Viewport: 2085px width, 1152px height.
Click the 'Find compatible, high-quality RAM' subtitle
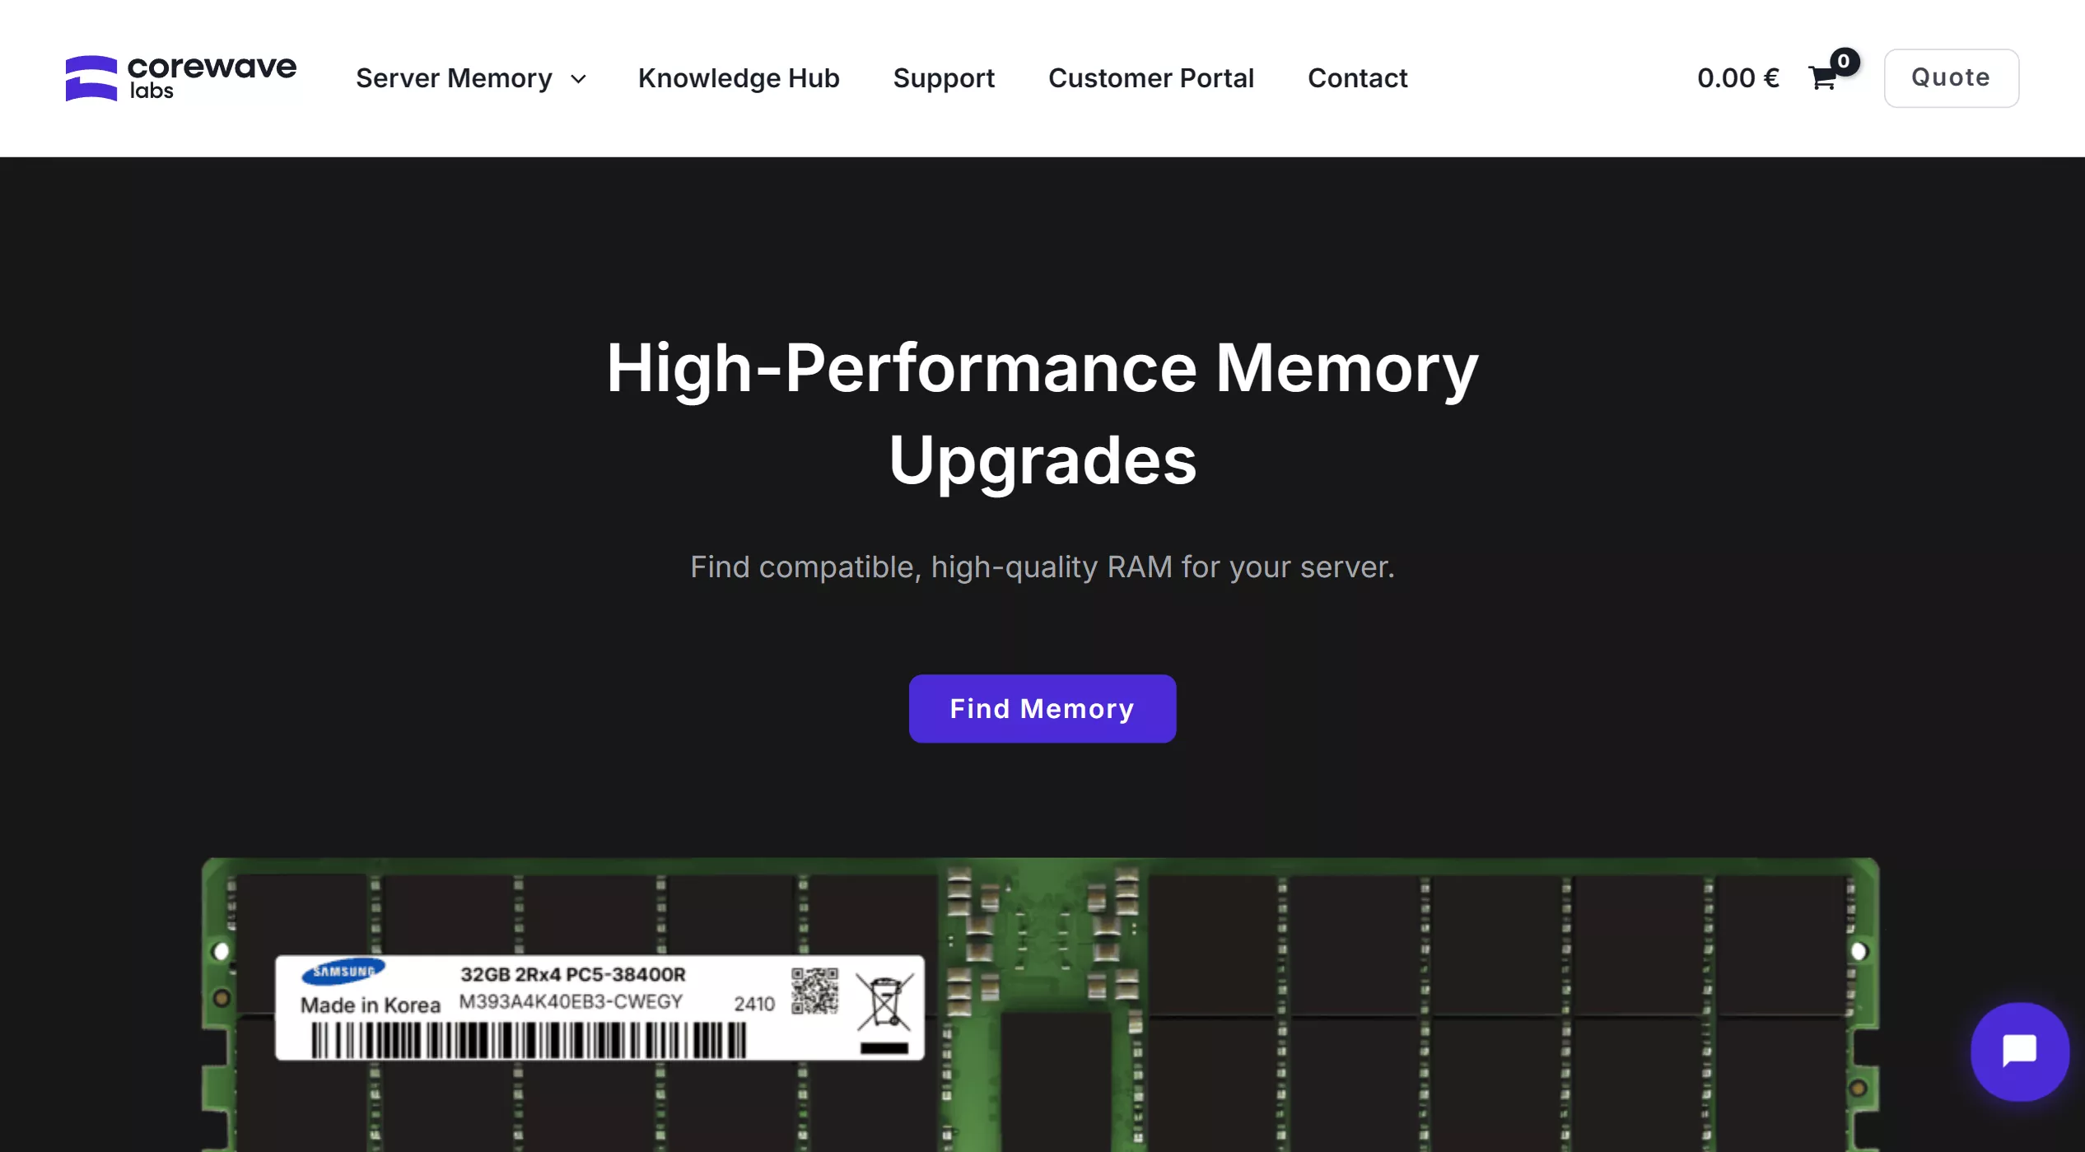click(x=1042, y=567)
